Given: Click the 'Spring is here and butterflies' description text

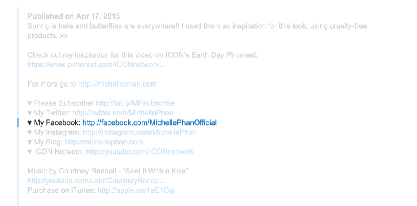Looking at the screenshot, I should (x=197, y=31).
